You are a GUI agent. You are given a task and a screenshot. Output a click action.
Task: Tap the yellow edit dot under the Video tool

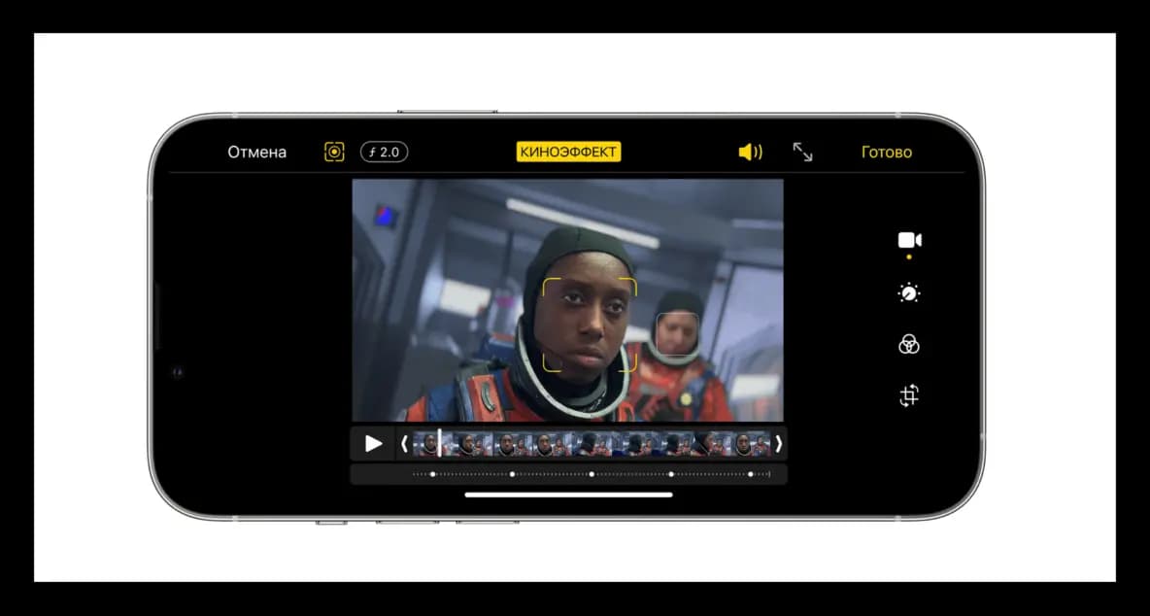(x=909, y=255)
